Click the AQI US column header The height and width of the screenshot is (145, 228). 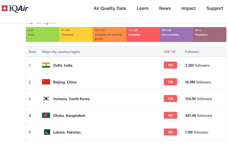click(170, 52)
